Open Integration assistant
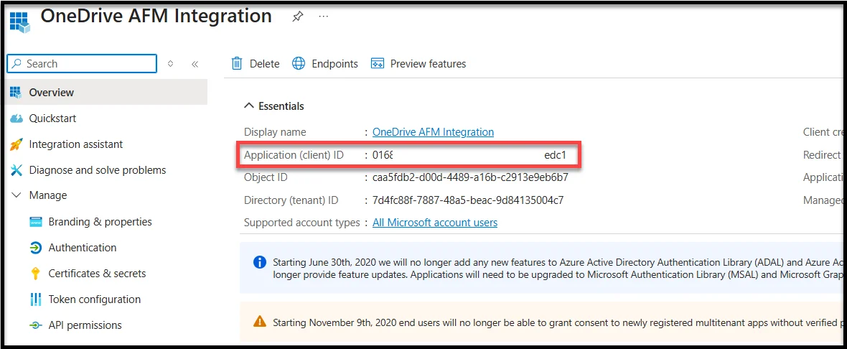The height and width of the screenshot is (349, 847). click(x=75, y=144)
